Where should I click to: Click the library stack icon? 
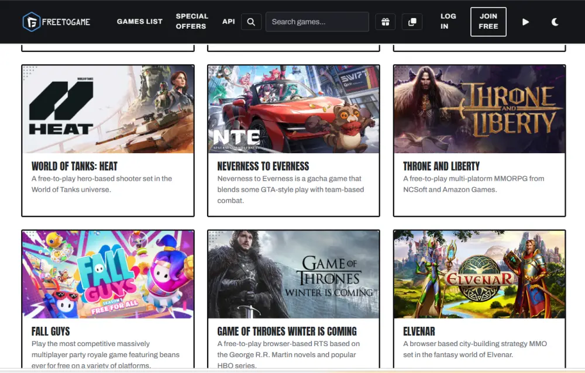412,22
